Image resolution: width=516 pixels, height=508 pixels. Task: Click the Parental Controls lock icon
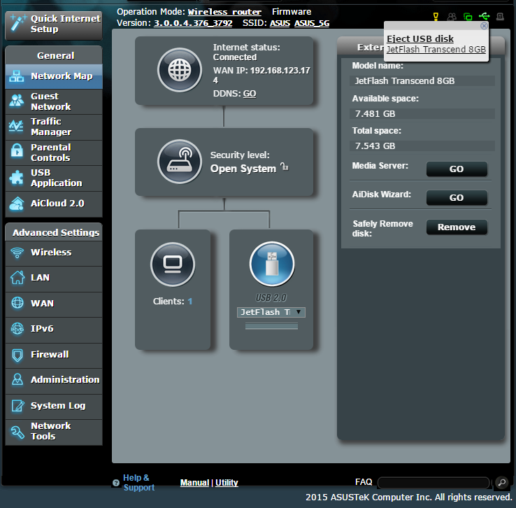point(17,150)
